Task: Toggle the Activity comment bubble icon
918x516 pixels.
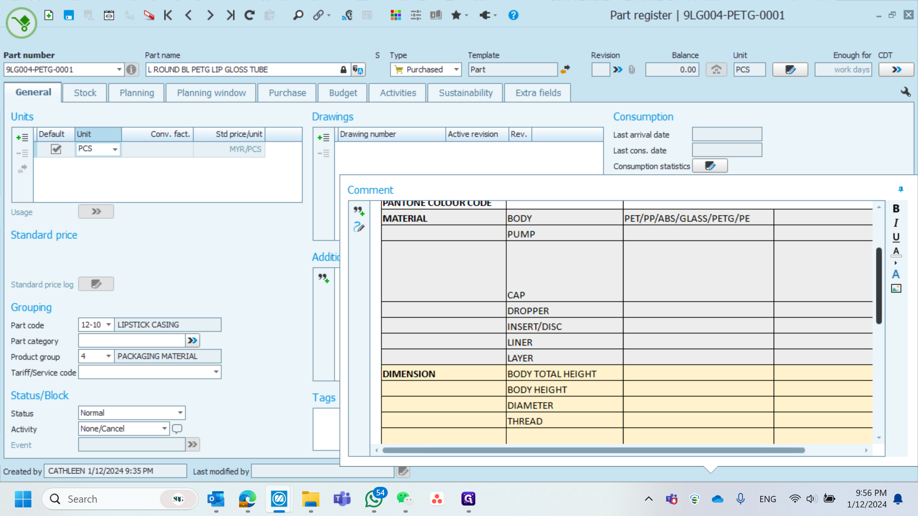Action: [177, 429]
